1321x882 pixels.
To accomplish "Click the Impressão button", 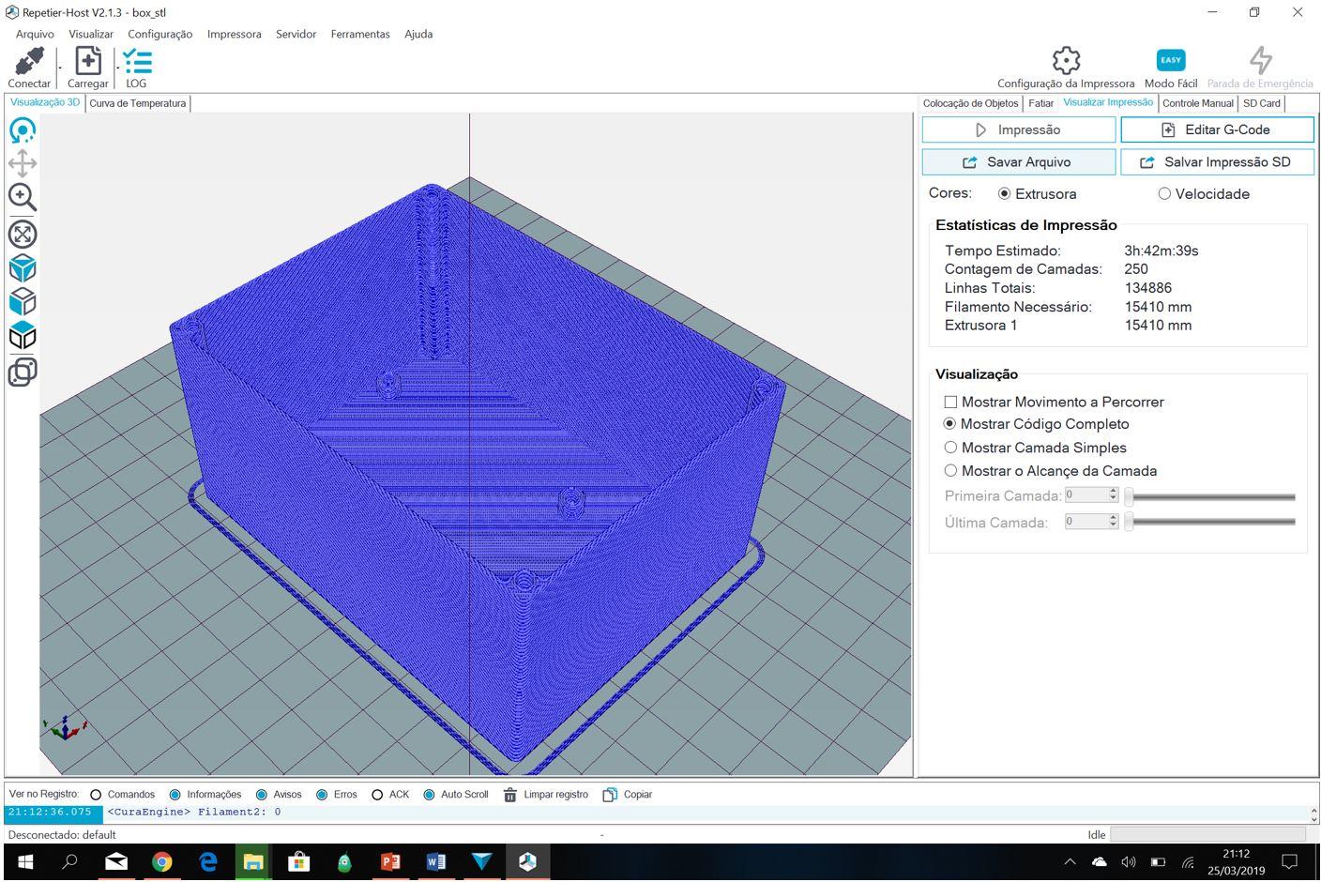I will point(1019,129).
